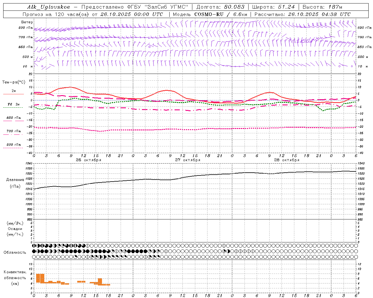Image resolution: width=373 pixels, height=298 pixels.
Task: Click the Давление panel label
Action: click(15, 180)
